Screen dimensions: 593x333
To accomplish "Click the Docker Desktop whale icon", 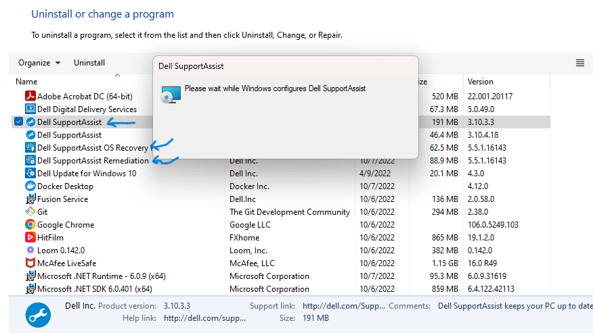I will pos(30,186).
